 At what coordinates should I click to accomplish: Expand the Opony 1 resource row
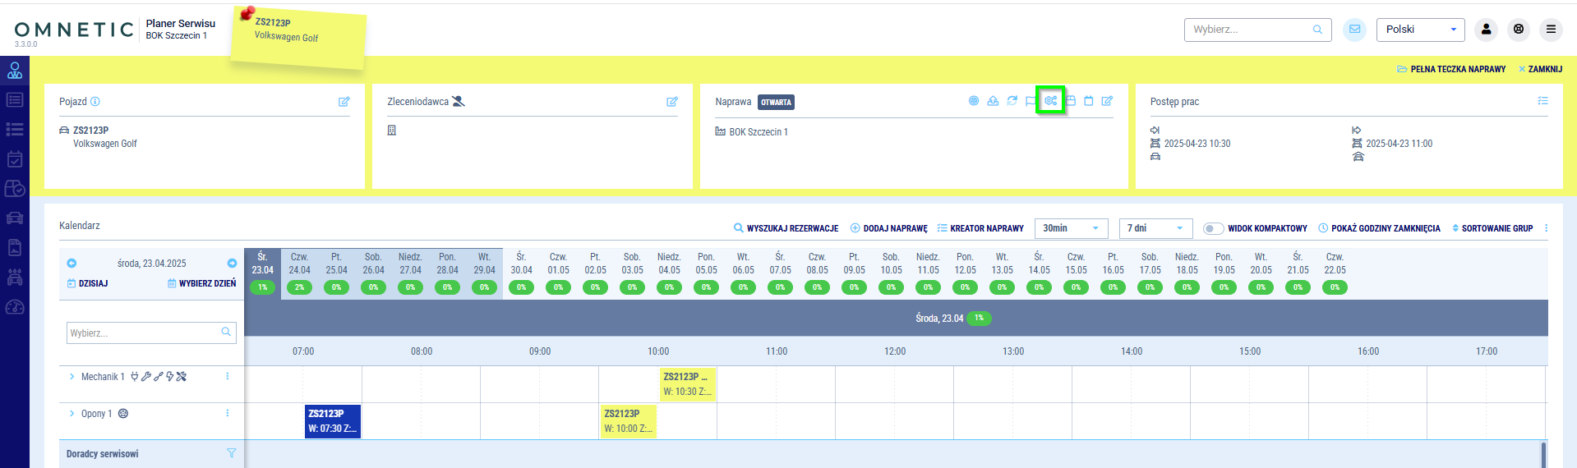coord(72,414)
